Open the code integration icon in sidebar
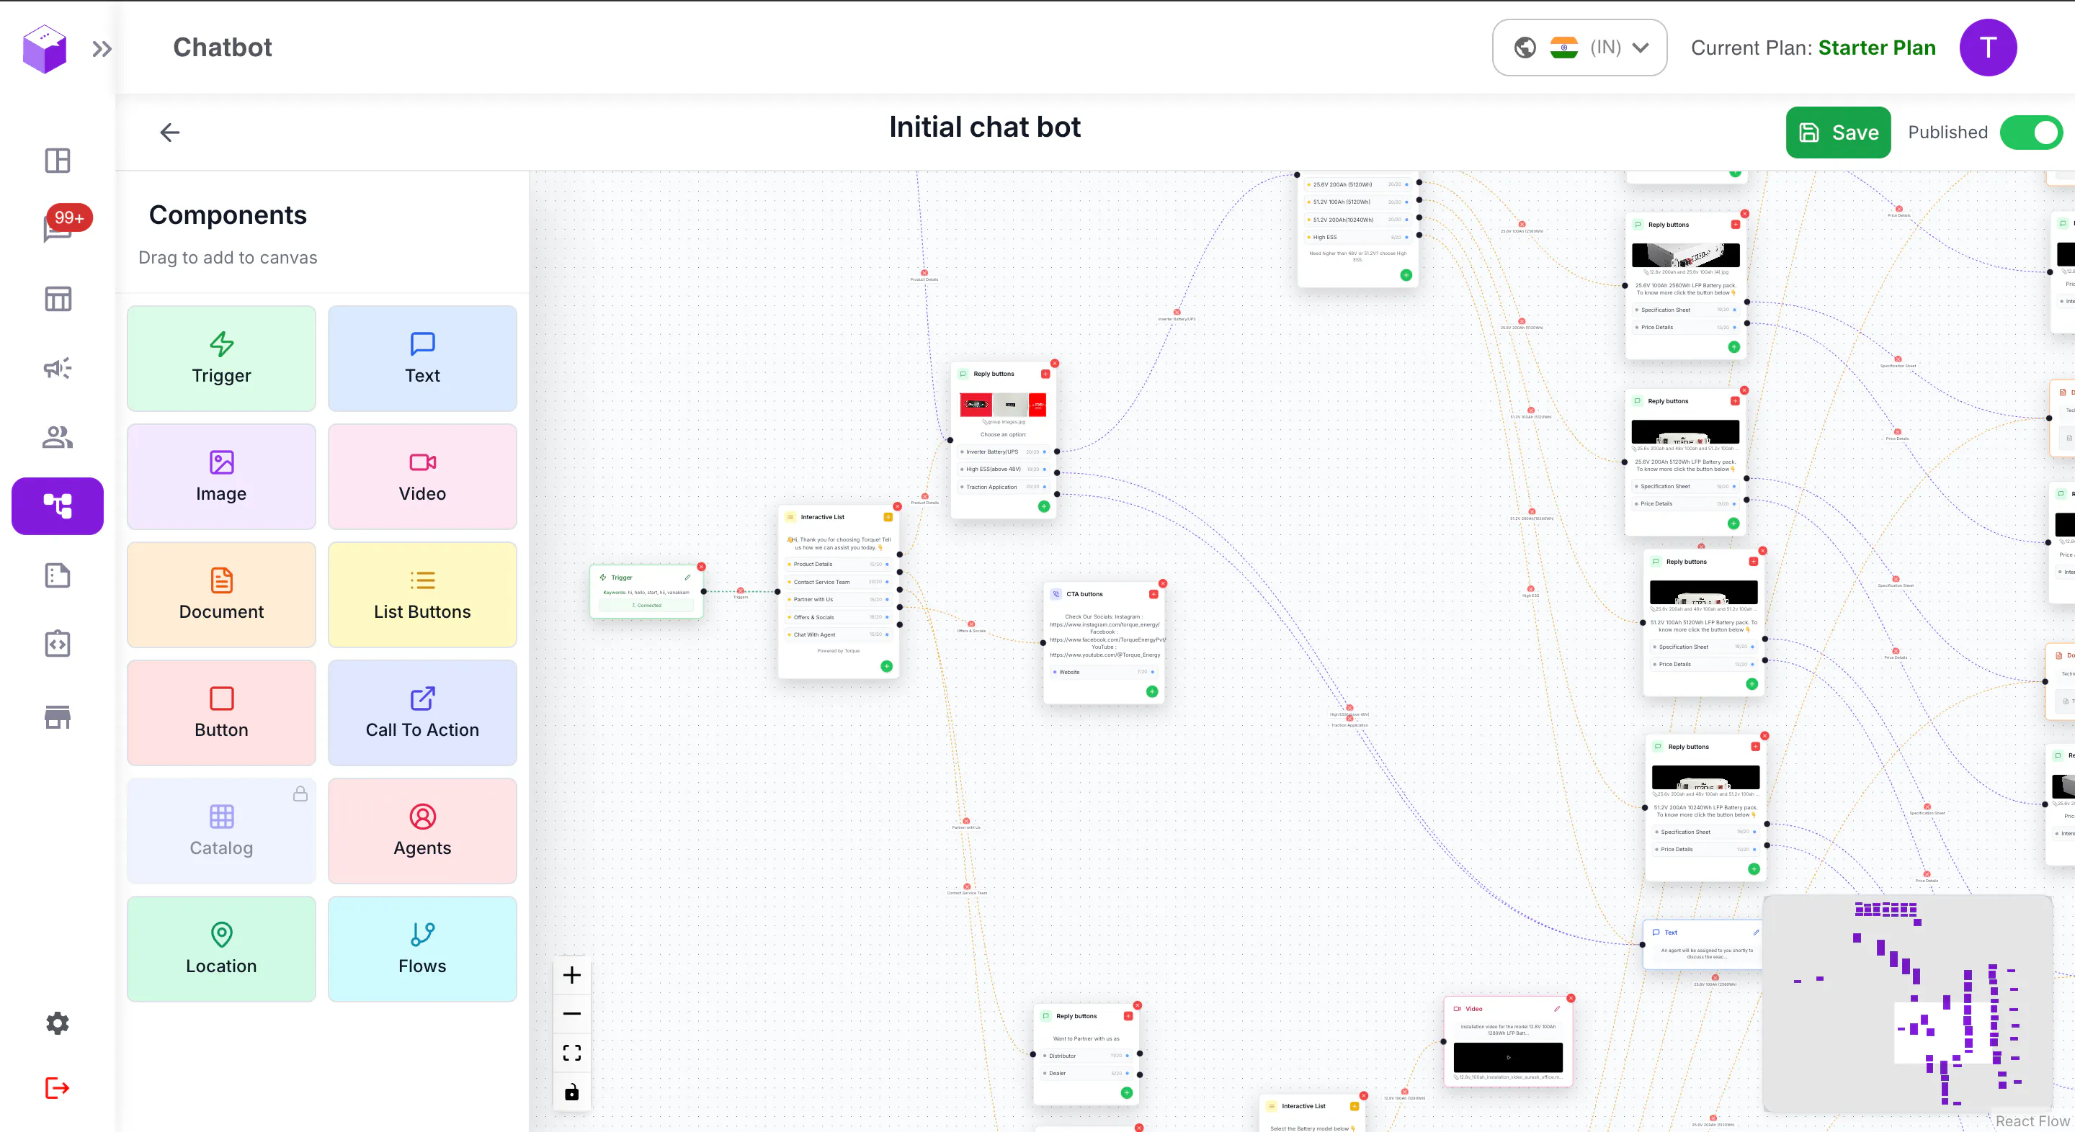The image size is (2075, 1132). (57, 644)
